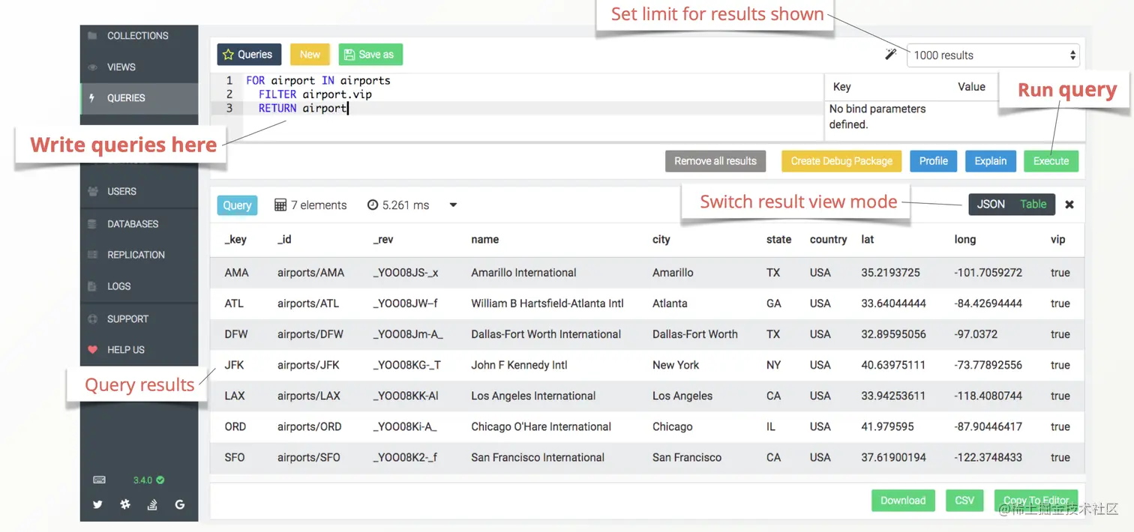Viewport: 1134px width, 532px height.
Task: Open the 1000 results limit dropdown
Action: click(x=994, y=55)
